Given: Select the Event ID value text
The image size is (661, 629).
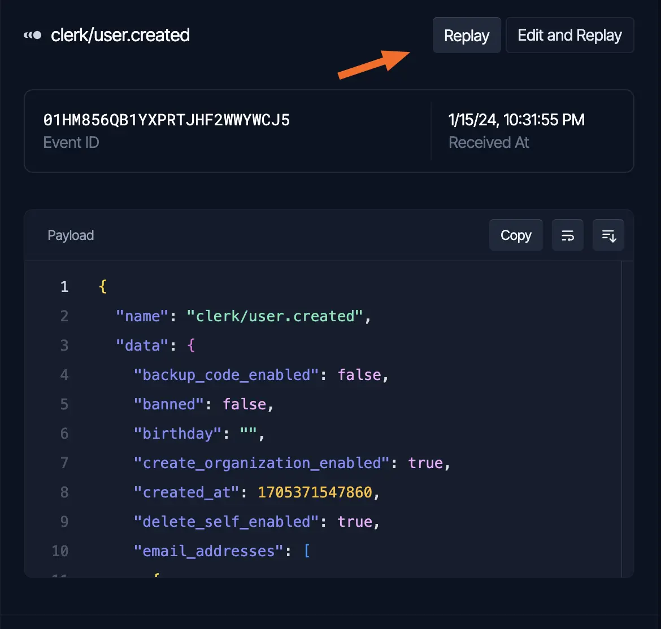Looking at the screenshot, I should [166, 119].
